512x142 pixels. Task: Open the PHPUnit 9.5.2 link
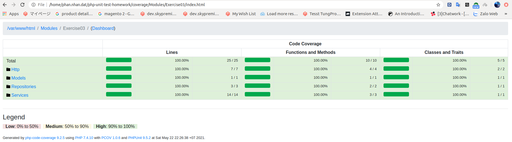tap(139, 138)
